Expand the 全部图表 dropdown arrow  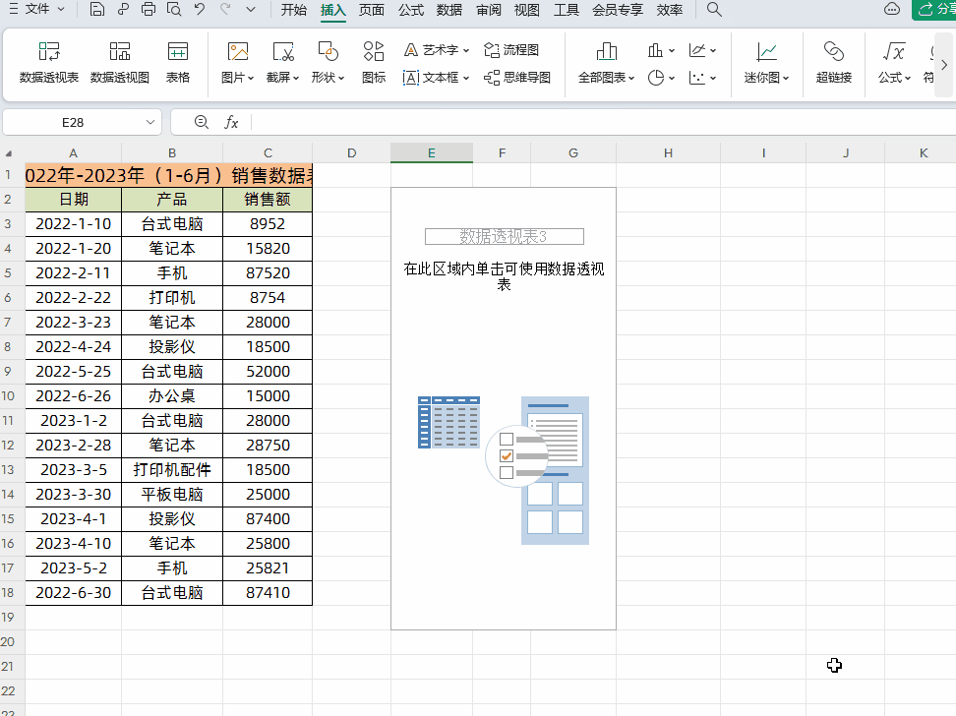(x=631, y=78)
